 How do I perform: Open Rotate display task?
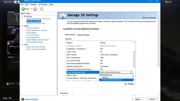(x=31, y=33)
